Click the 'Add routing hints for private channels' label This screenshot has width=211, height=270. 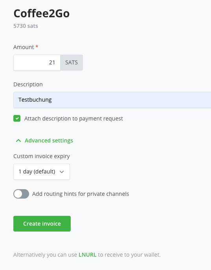click(x=81, y=194)
